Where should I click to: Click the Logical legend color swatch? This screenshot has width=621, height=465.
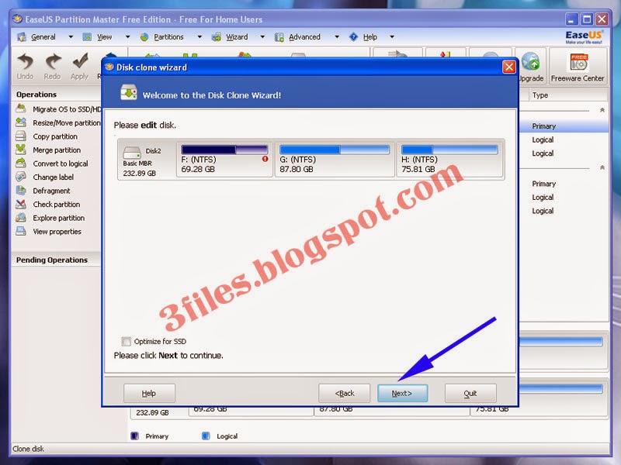click(x=206, y=436)
